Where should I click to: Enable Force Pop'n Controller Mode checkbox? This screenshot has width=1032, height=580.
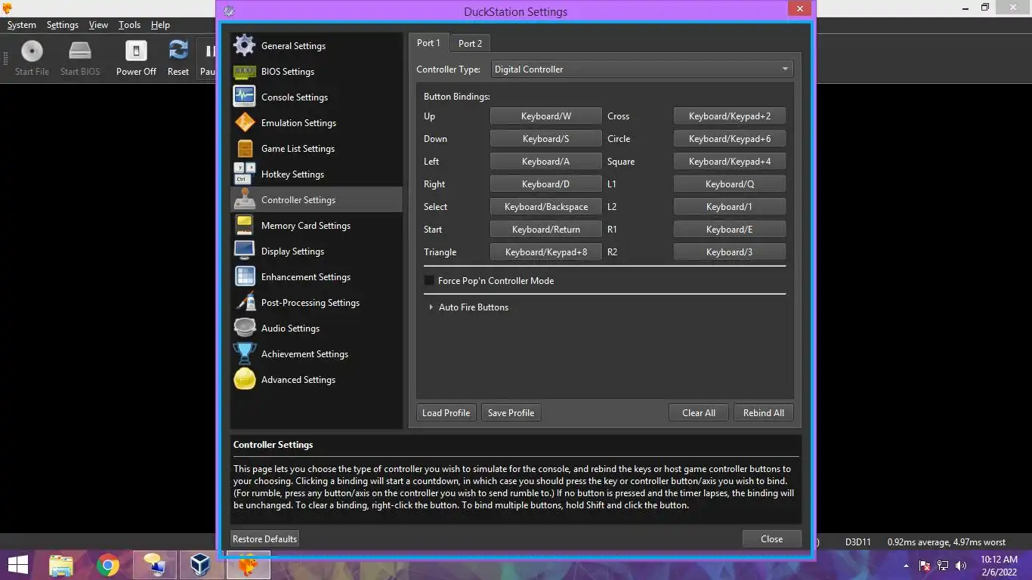(429, 280)
